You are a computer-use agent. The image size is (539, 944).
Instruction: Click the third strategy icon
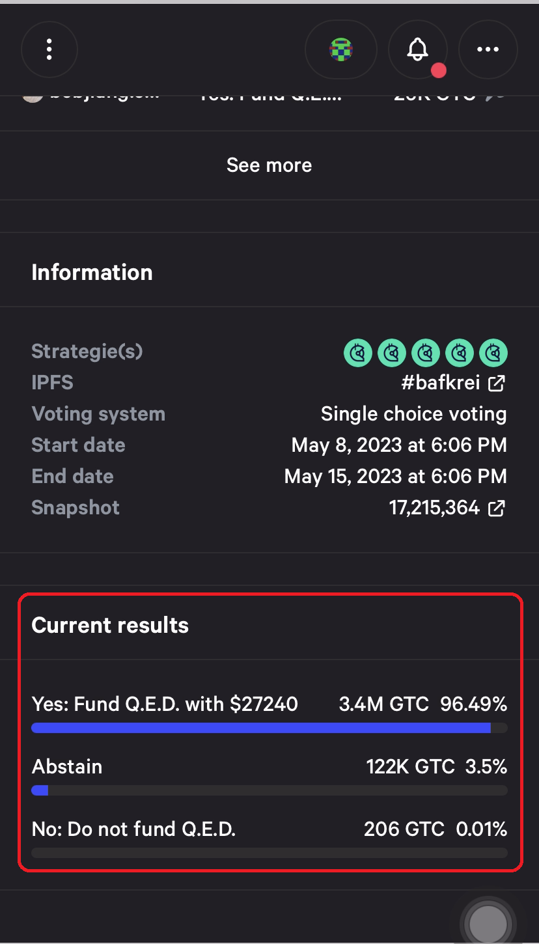[x=426, y=353]
